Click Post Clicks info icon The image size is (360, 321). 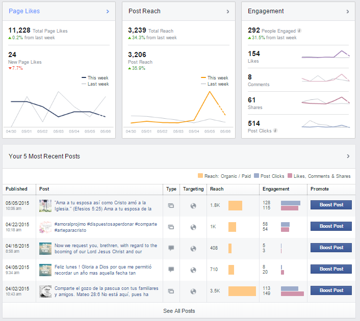(275, 130)
